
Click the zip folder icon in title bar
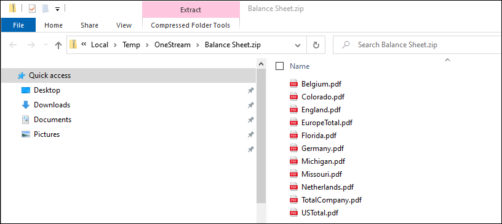coord(12,8)
